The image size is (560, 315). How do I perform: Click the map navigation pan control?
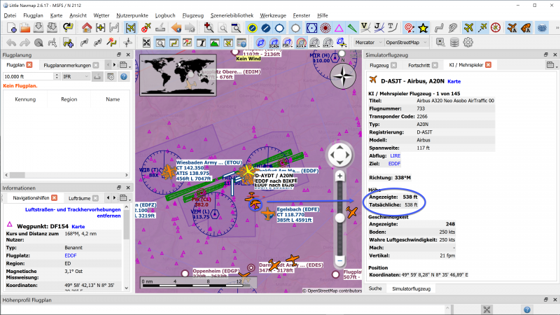pyautogui.click(x=339, y=155)
